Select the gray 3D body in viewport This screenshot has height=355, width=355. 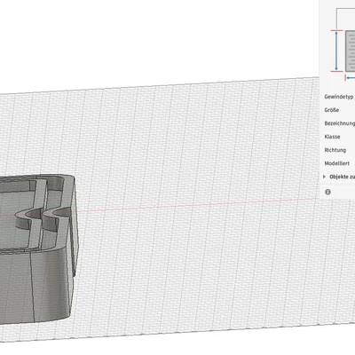pyautogui.click(x=38, y=248)
